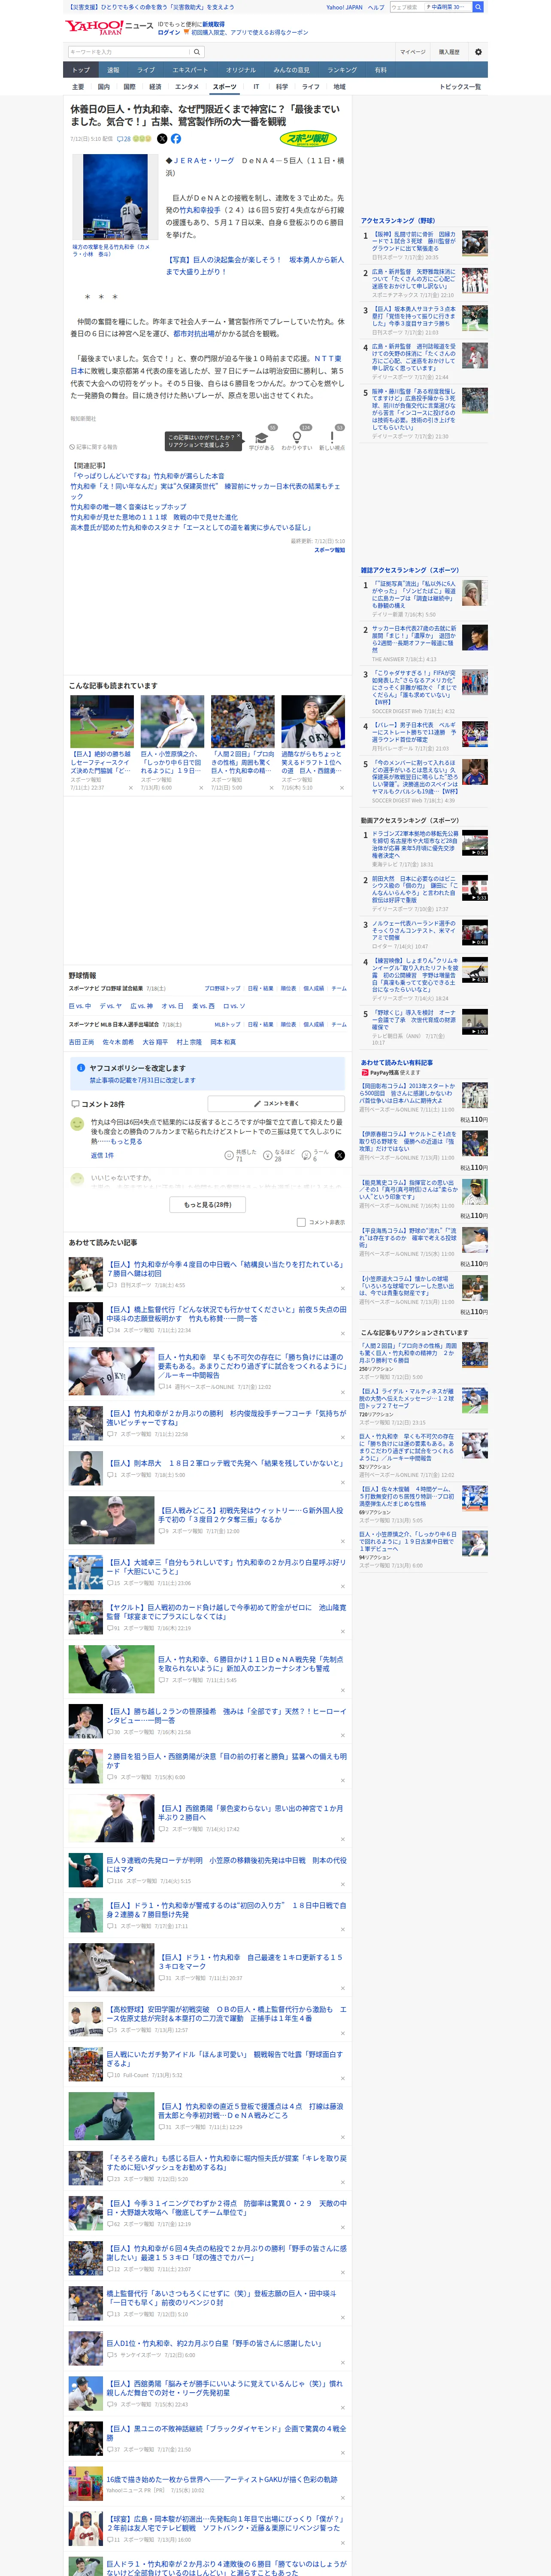Open the 購入履歴 link

click(x=449, y=52)
